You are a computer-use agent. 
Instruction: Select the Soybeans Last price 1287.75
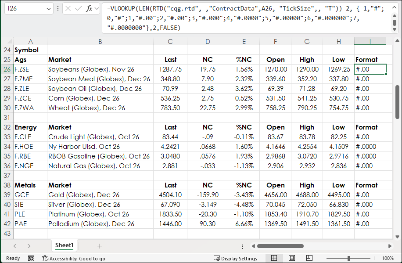pyautogui.click(x=170, y=69)
